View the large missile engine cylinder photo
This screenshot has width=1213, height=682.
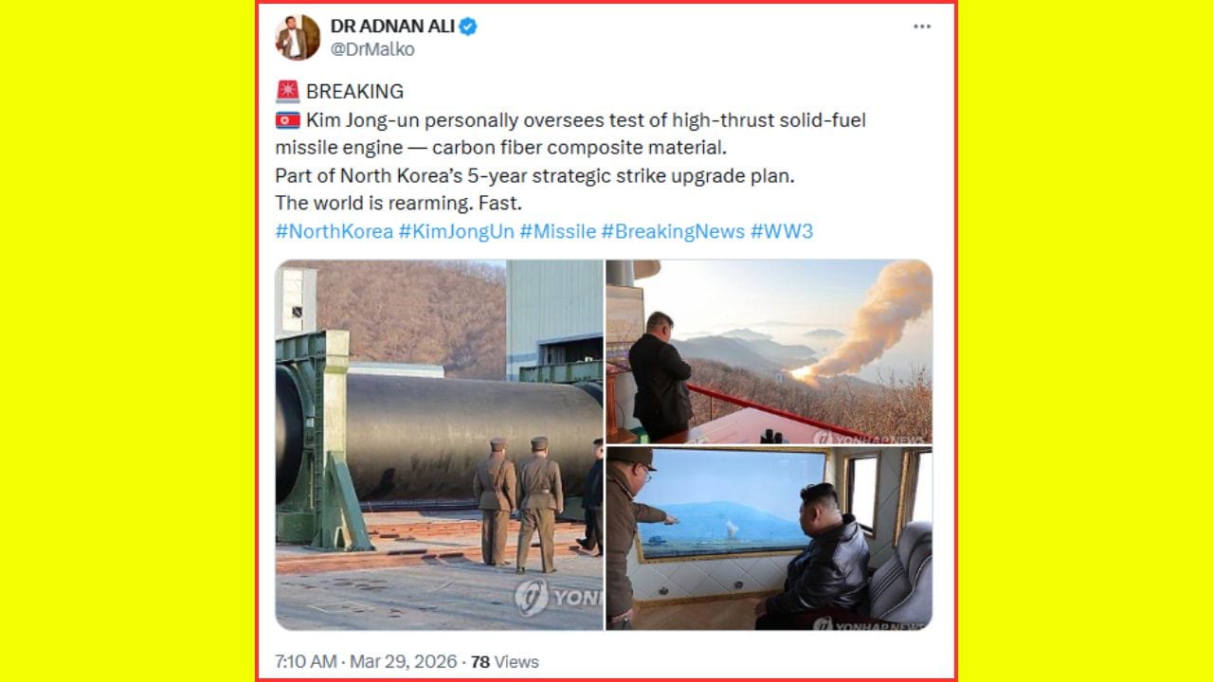click(x=439, y=444)
